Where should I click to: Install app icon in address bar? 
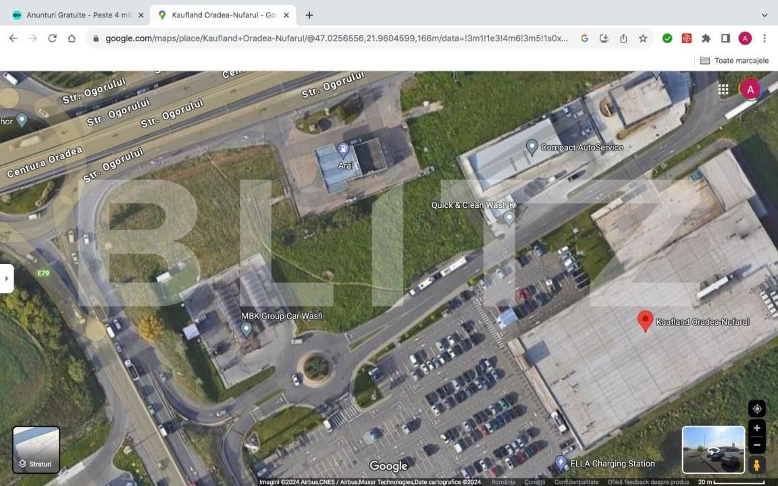coord(604,38)
